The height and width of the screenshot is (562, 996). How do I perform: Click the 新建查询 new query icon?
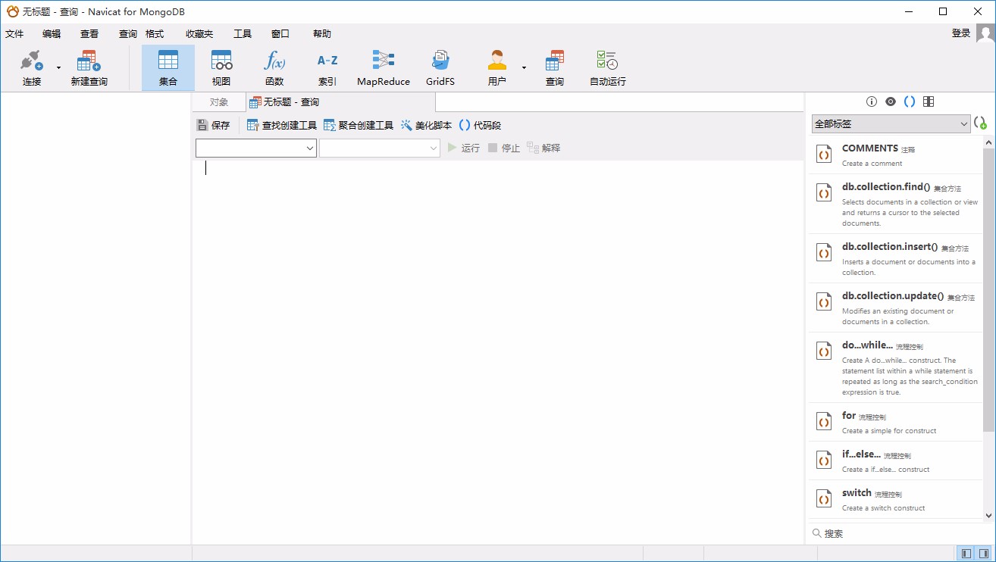89,61
